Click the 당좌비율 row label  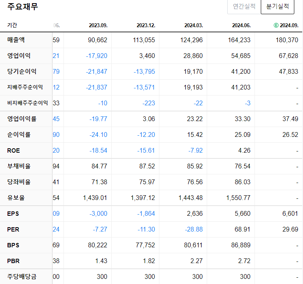[x=19, y=182]
